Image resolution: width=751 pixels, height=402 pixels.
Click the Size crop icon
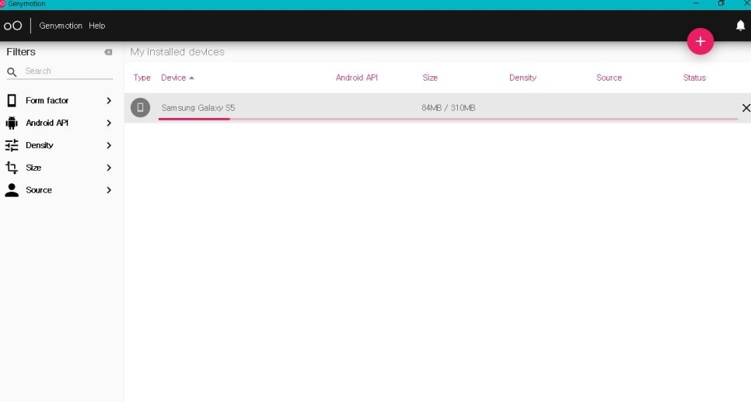[x=12, y=168]
